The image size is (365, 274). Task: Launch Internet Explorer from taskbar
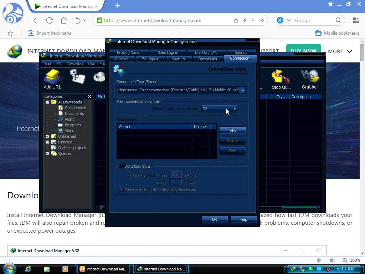pos(28,269)
